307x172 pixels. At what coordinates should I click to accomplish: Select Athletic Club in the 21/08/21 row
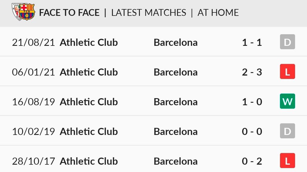89,42
